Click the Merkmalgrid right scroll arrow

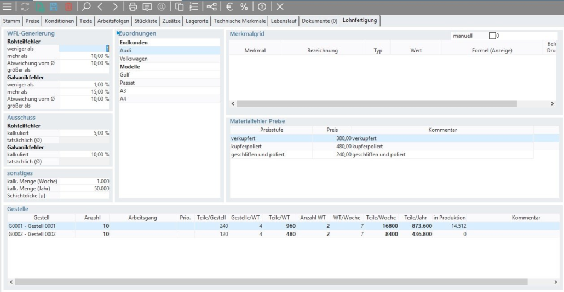coord(551,103)
